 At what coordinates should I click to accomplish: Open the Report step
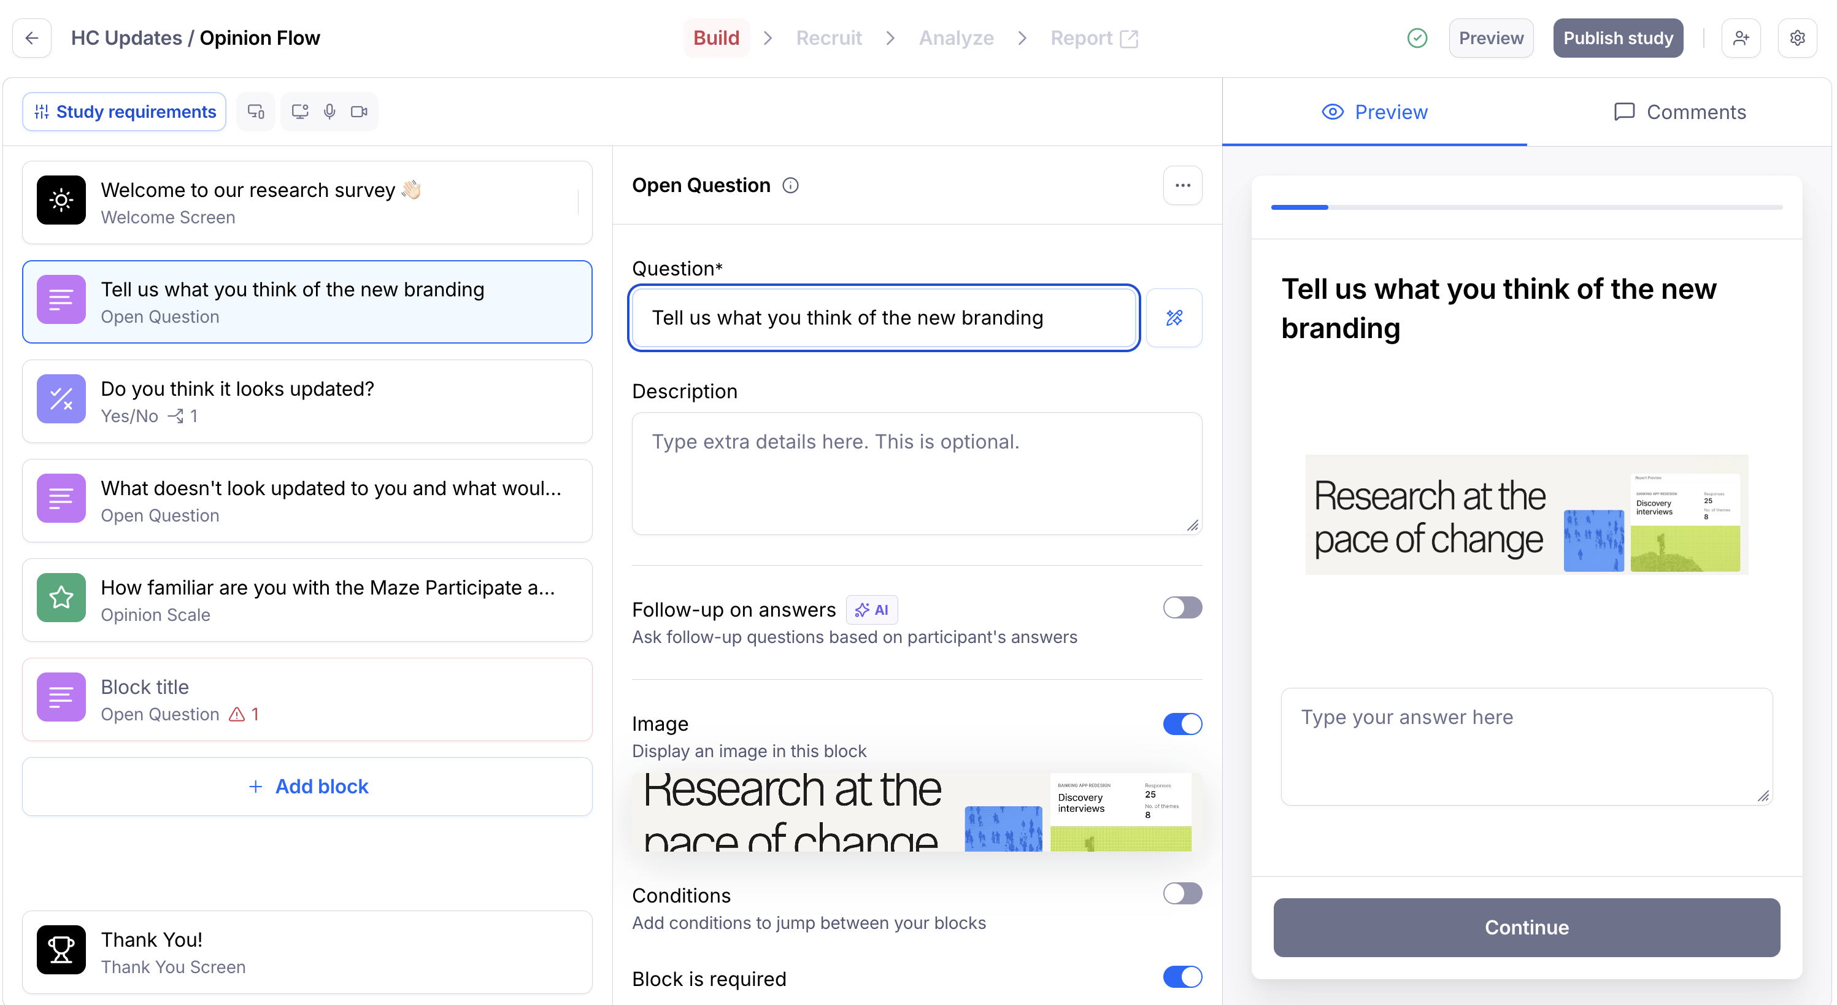[1094, 38]
